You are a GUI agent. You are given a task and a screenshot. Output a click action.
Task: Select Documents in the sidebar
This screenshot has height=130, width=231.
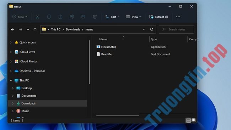point(29,96)
